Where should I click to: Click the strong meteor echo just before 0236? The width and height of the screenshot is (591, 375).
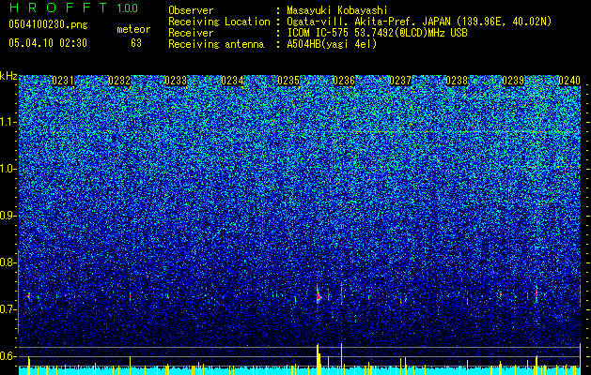pos(319,294)
